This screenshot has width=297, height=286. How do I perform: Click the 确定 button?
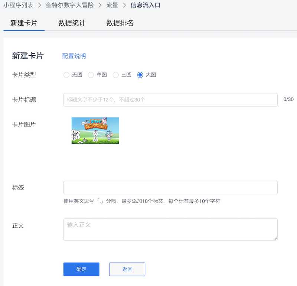[81, 269]
